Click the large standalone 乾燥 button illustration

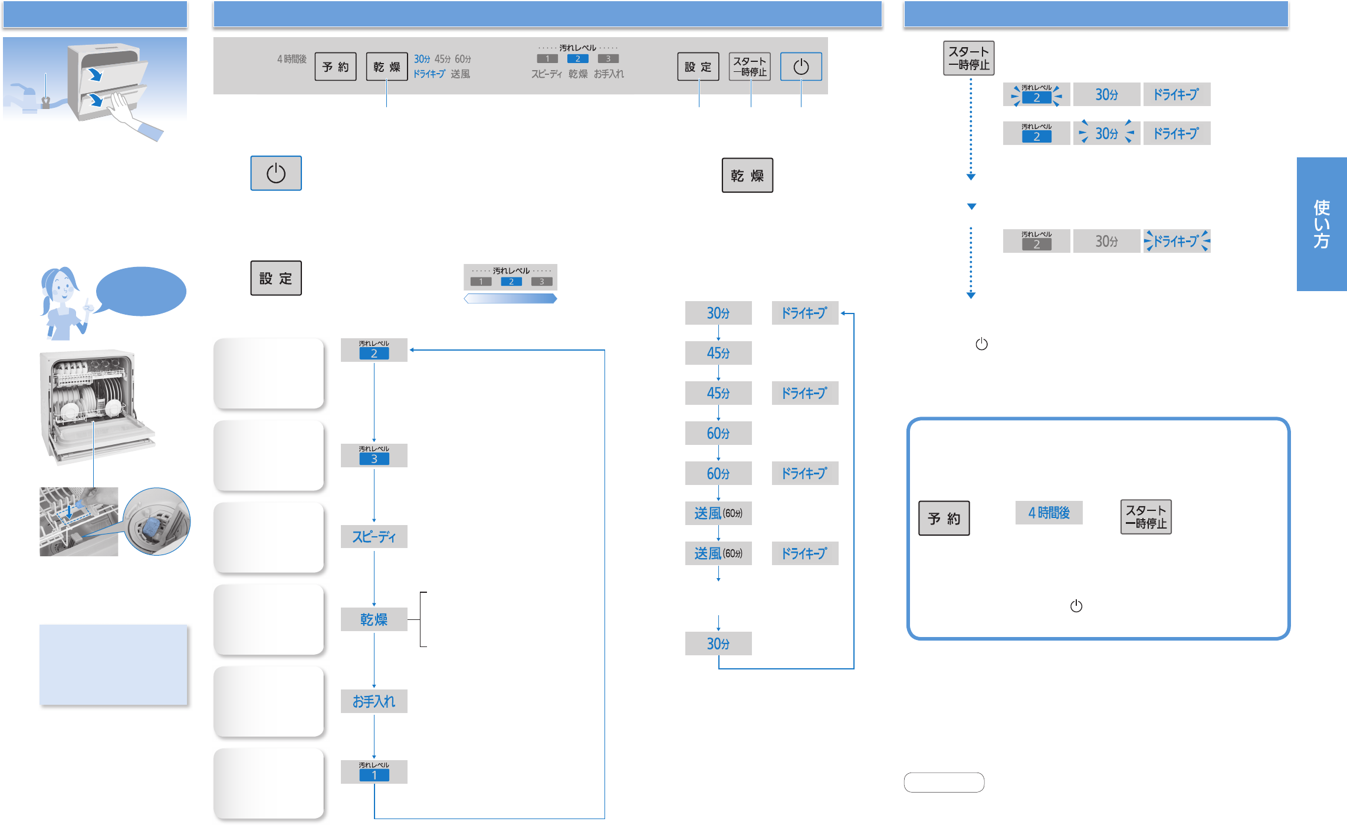[747, 175]
